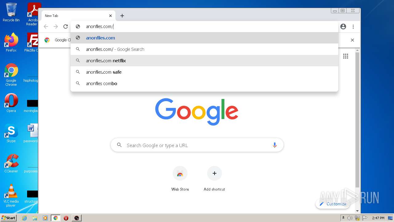Viewport: 394px width, 222px height.
Task: Open Skype desktop shortcut
Action: coord(11,133)
